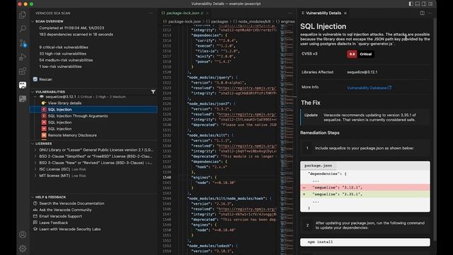Open Veracode SCA Scan panel more actions

151,13
